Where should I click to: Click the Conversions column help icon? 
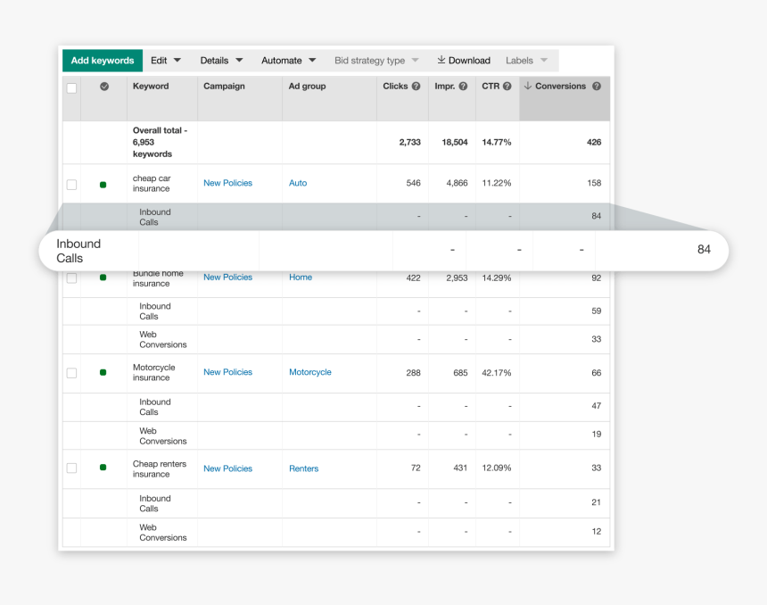(596, 87)
